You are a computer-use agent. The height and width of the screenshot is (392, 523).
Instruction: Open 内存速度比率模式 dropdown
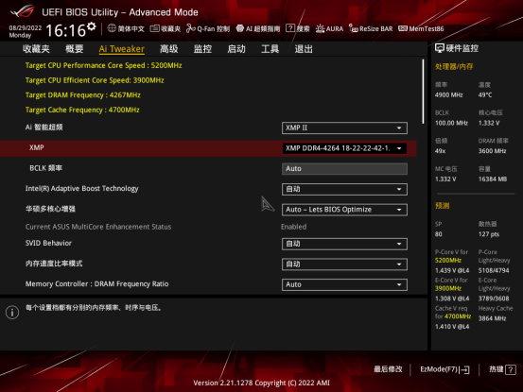[344, 264]
